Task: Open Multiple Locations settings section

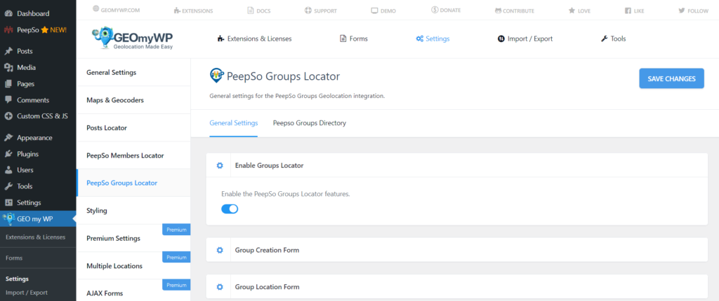Action: point(133,266)
